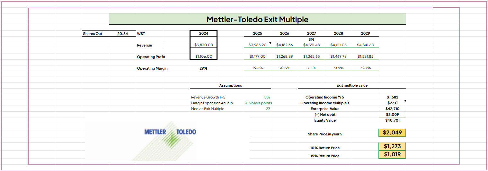Select the $1,581.85 operating profit cell

tap(365, 56)
